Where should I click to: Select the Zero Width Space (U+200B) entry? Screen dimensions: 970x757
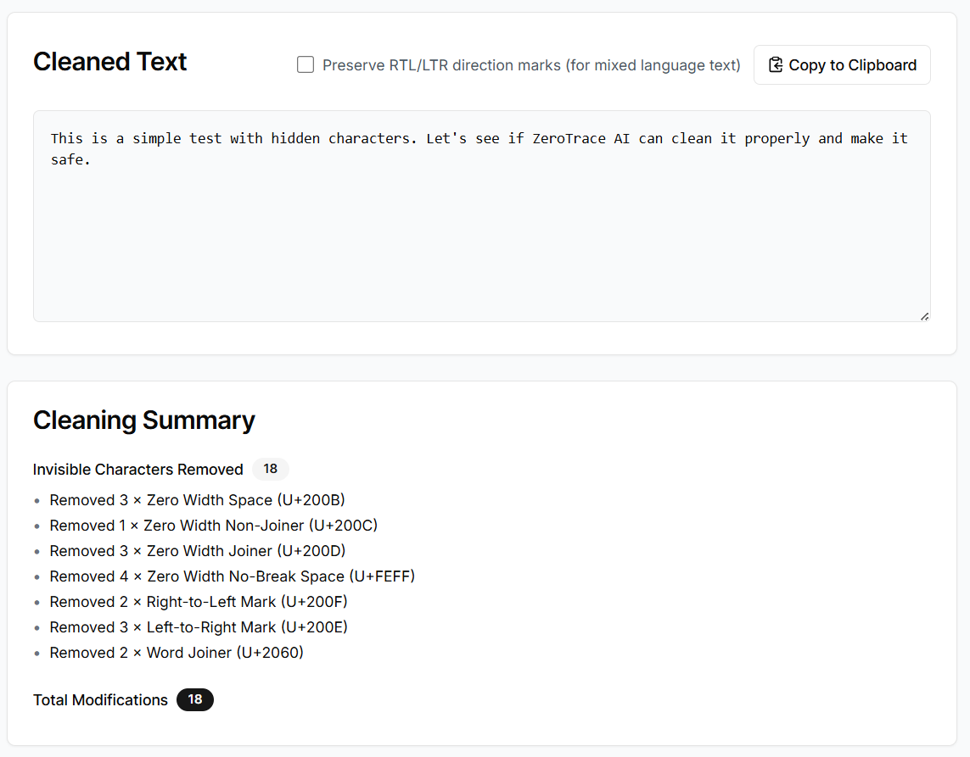[x=197, y=500]
